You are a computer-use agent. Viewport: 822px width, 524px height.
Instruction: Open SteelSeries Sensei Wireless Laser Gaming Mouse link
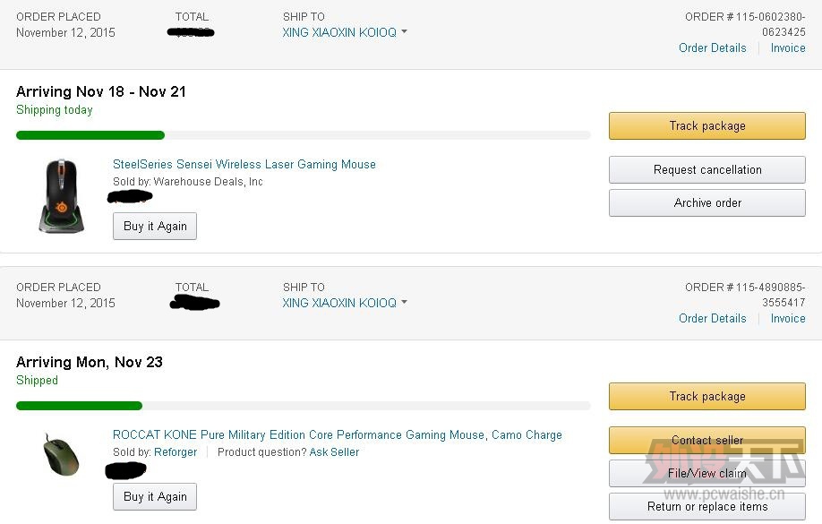(x=244, y=165)
